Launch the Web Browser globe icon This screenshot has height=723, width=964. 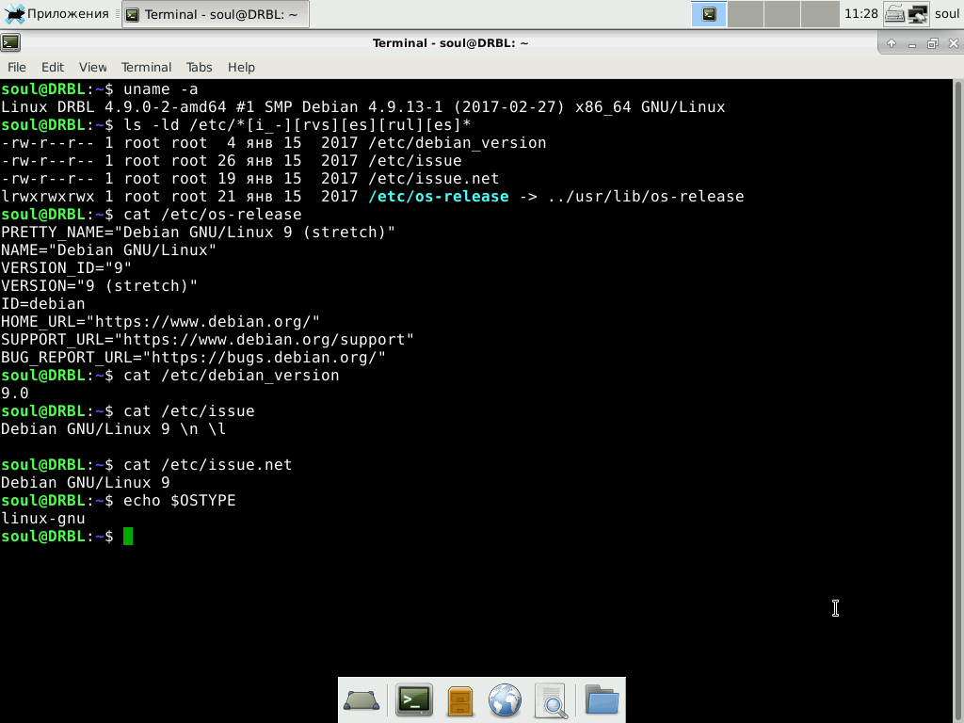pyautogui.click(x=505, y=700)
